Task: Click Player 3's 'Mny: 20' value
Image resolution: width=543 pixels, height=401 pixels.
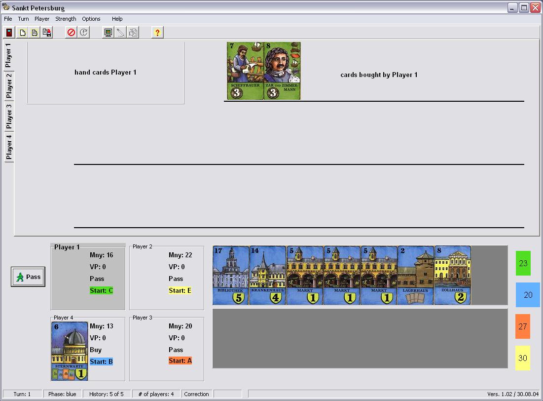Action: pyautogui.click(x=181, y=326)
